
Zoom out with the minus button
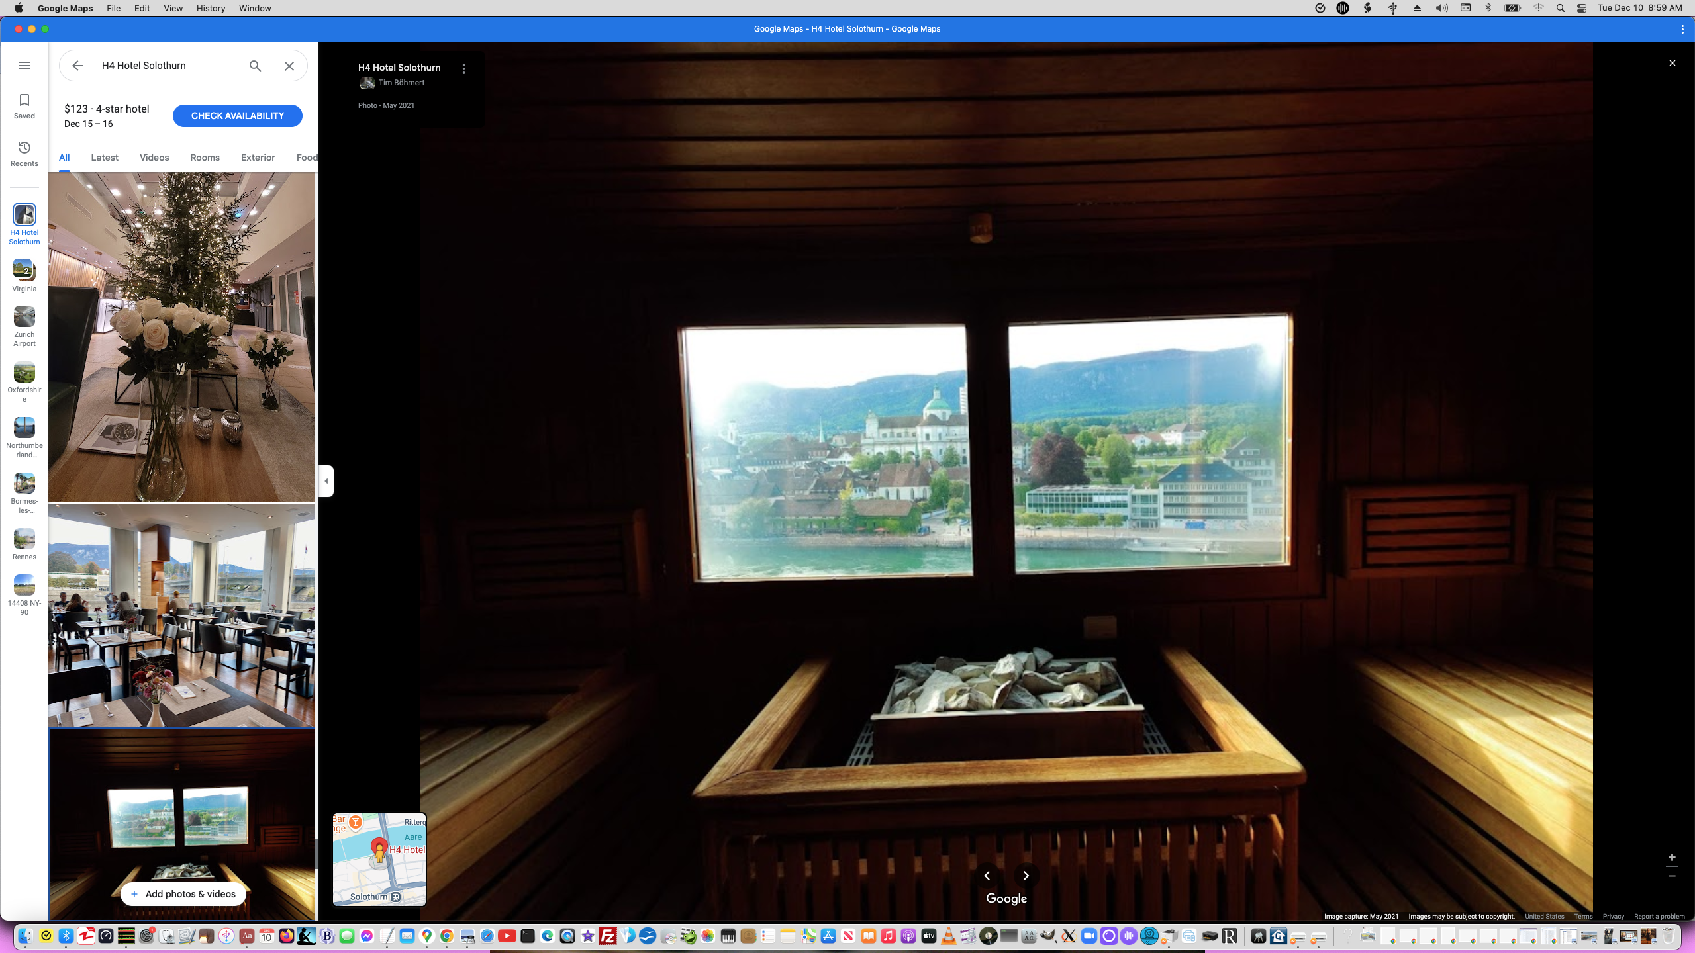(x=1672, y=876)
